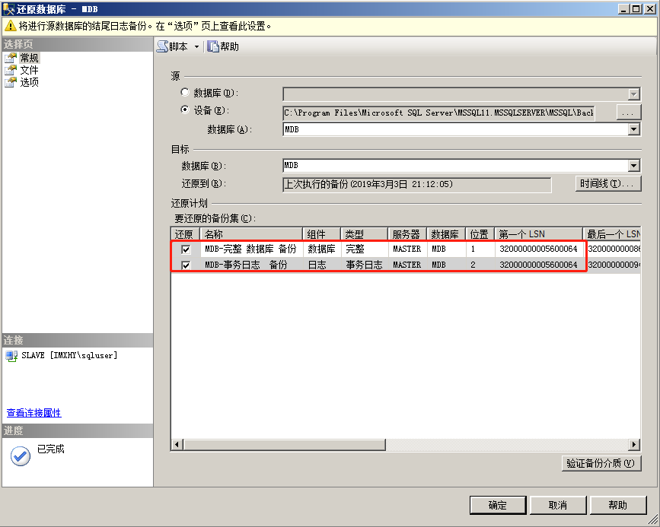The image size is (660, 527).
Task: Open the 脚本 script icon
Action: (x=162, y=46)
